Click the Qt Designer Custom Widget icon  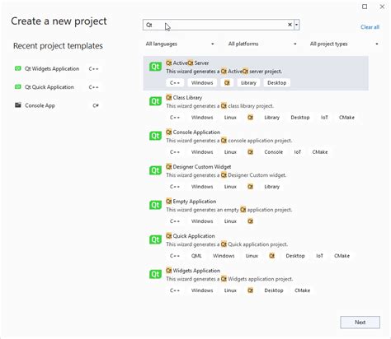tap(155, 170)
